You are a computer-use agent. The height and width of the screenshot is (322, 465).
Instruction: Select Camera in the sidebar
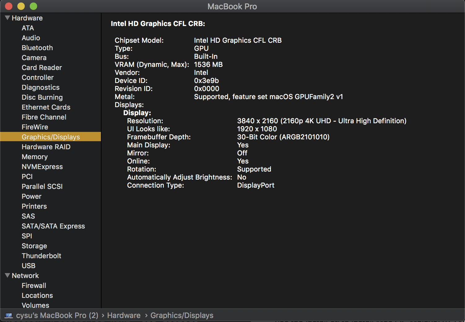click(34, 58)
